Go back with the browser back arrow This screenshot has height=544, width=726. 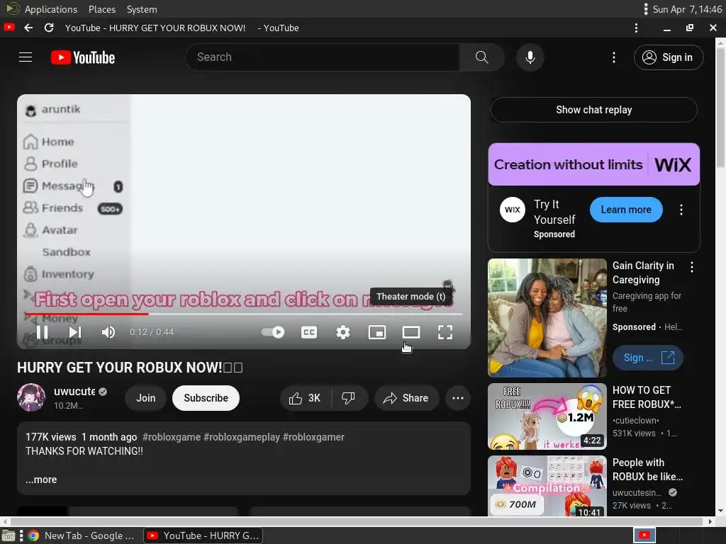pos(28,28)
